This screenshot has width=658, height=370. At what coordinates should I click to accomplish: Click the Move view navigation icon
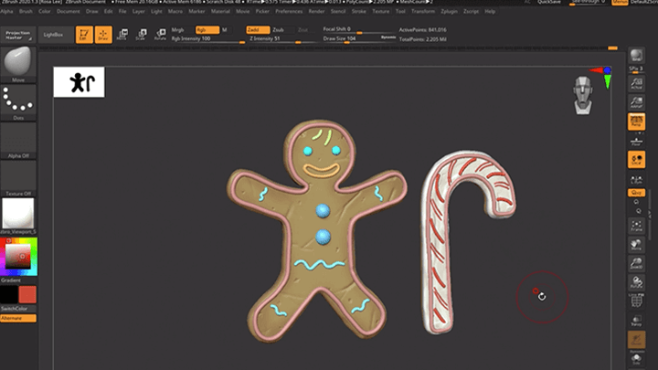(636, 245)
